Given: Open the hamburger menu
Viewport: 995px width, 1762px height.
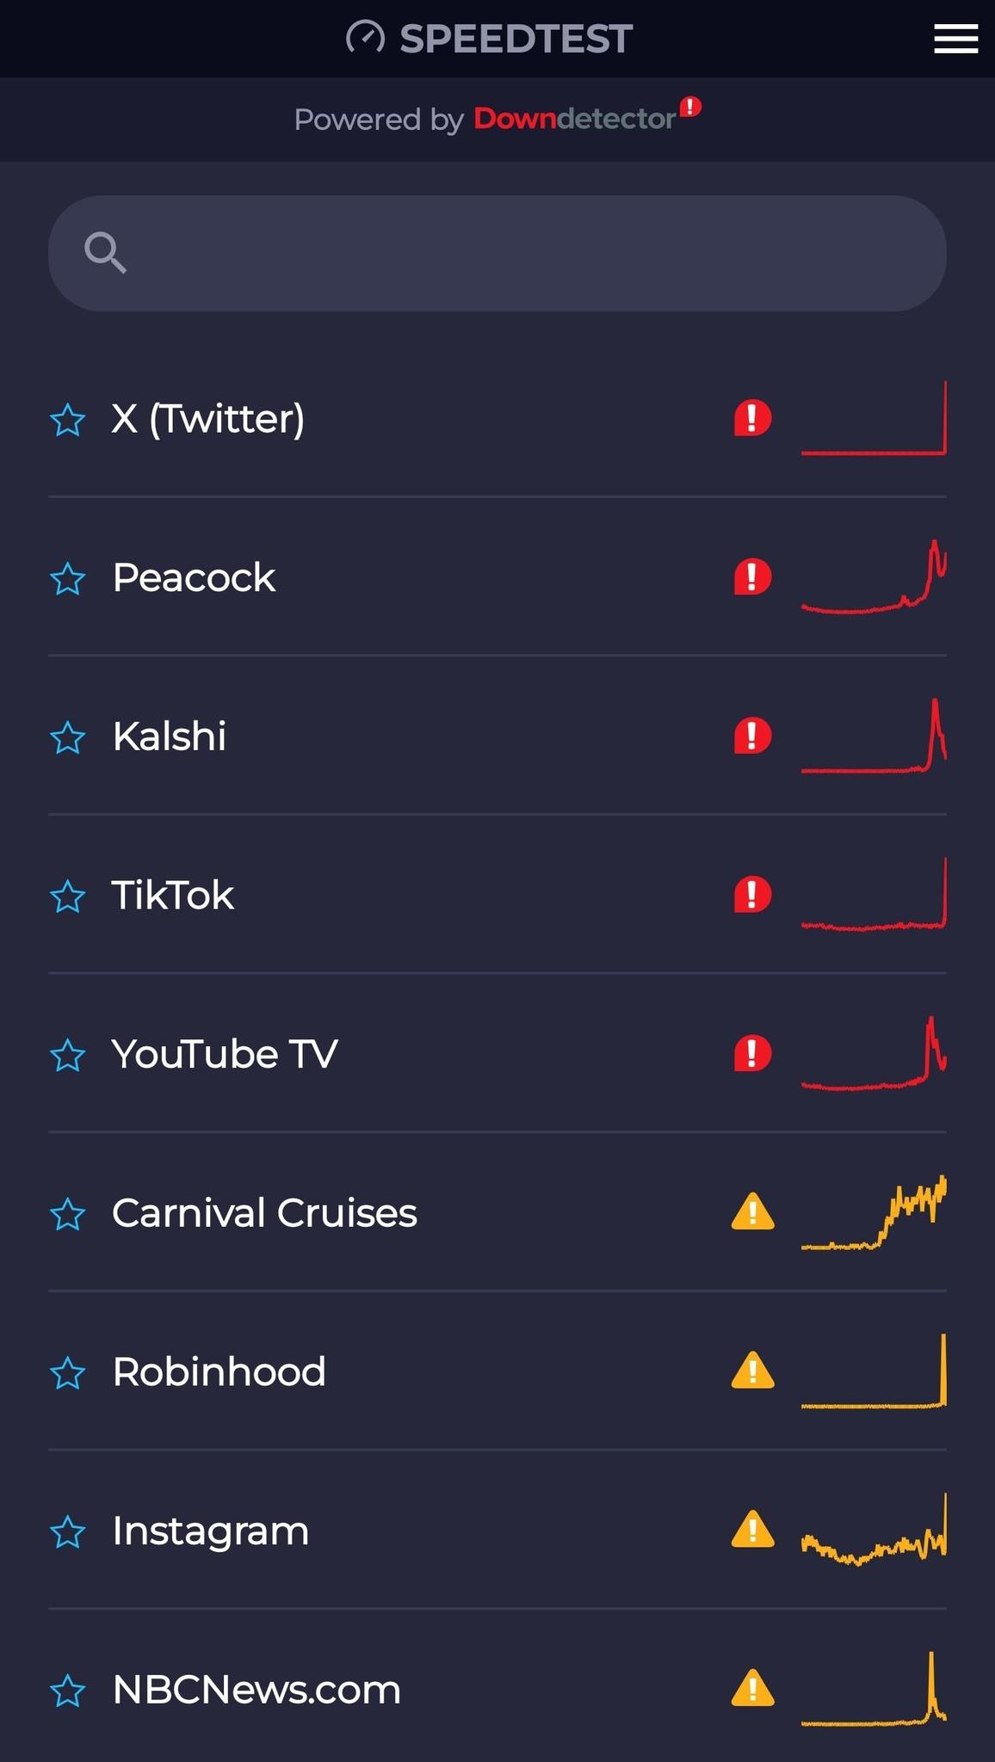Looking at the screenshot, I should pyautogui.click(x=955, y=39).
